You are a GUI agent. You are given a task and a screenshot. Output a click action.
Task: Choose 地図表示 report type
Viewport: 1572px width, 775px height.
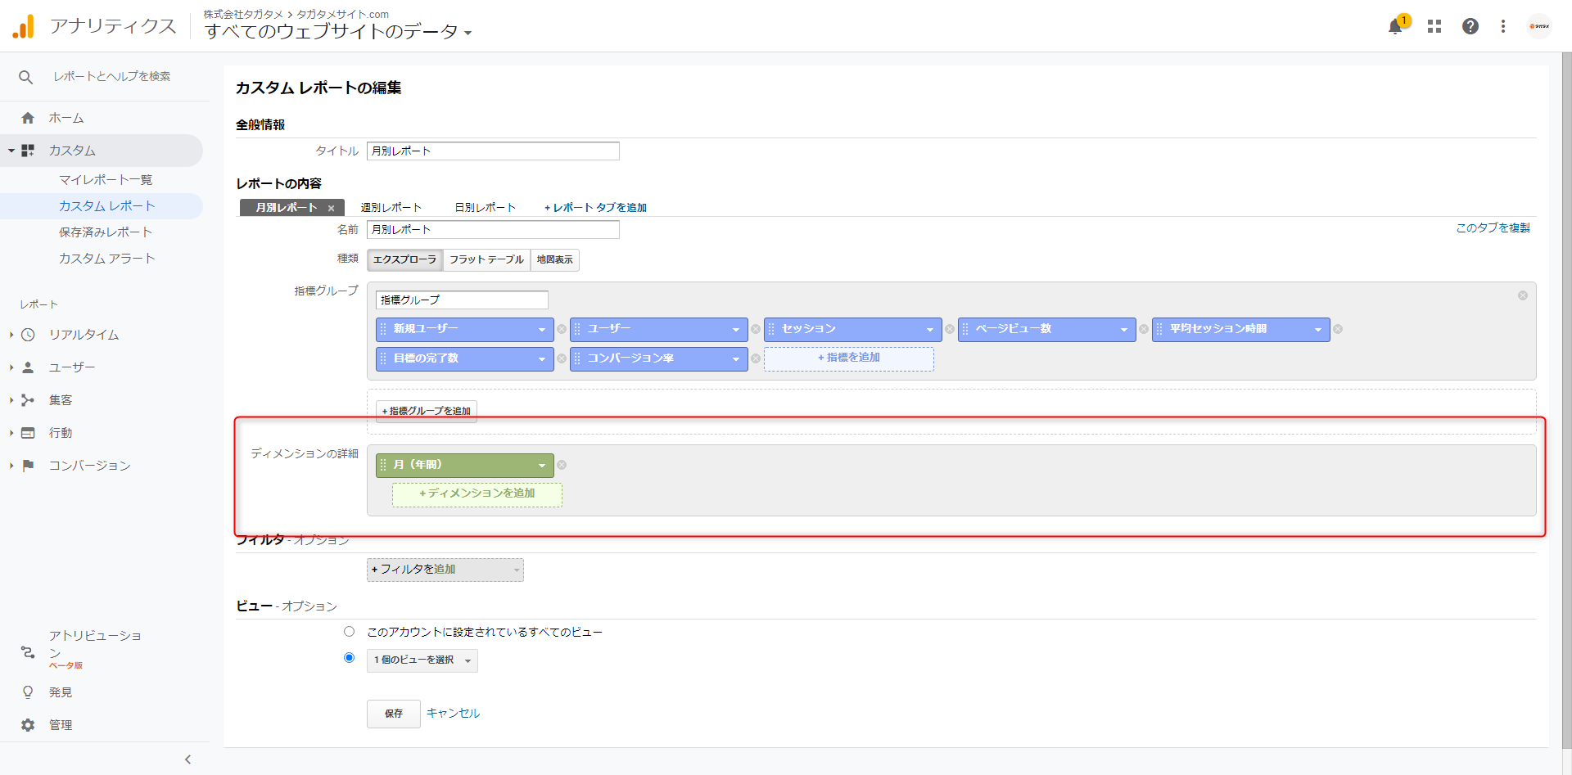click(x=555, y=260)
